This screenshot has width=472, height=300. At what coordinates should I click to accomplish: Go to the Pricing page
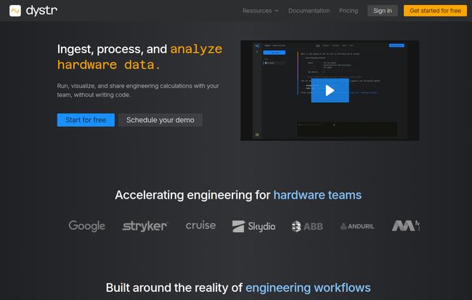(349, 11)
